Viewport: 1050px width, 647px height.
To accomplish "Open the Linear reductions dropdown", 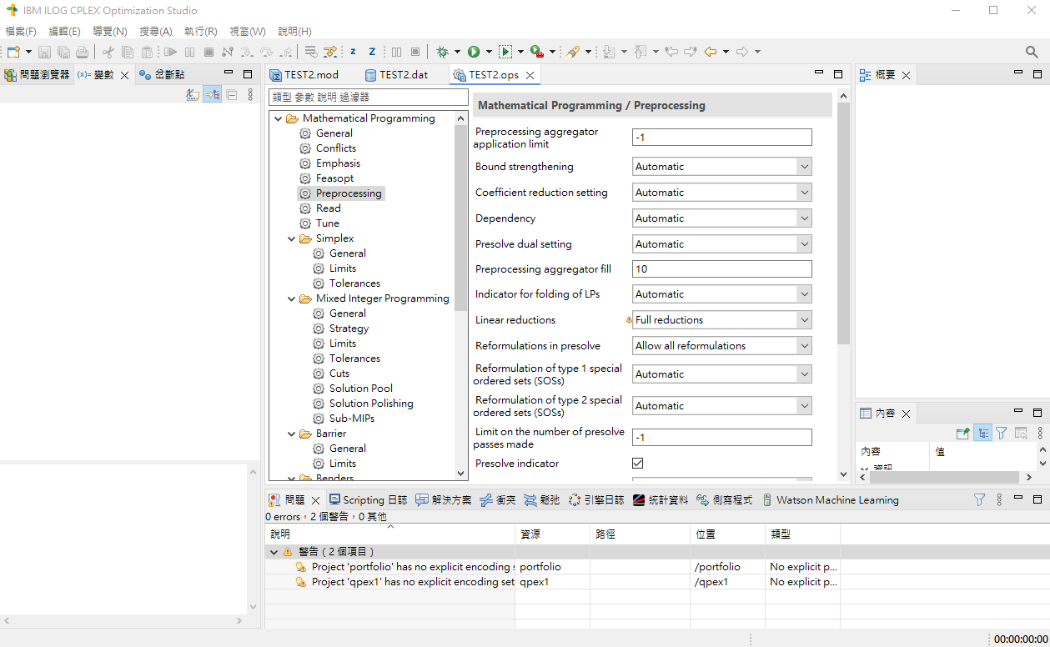I will [721, 320].
